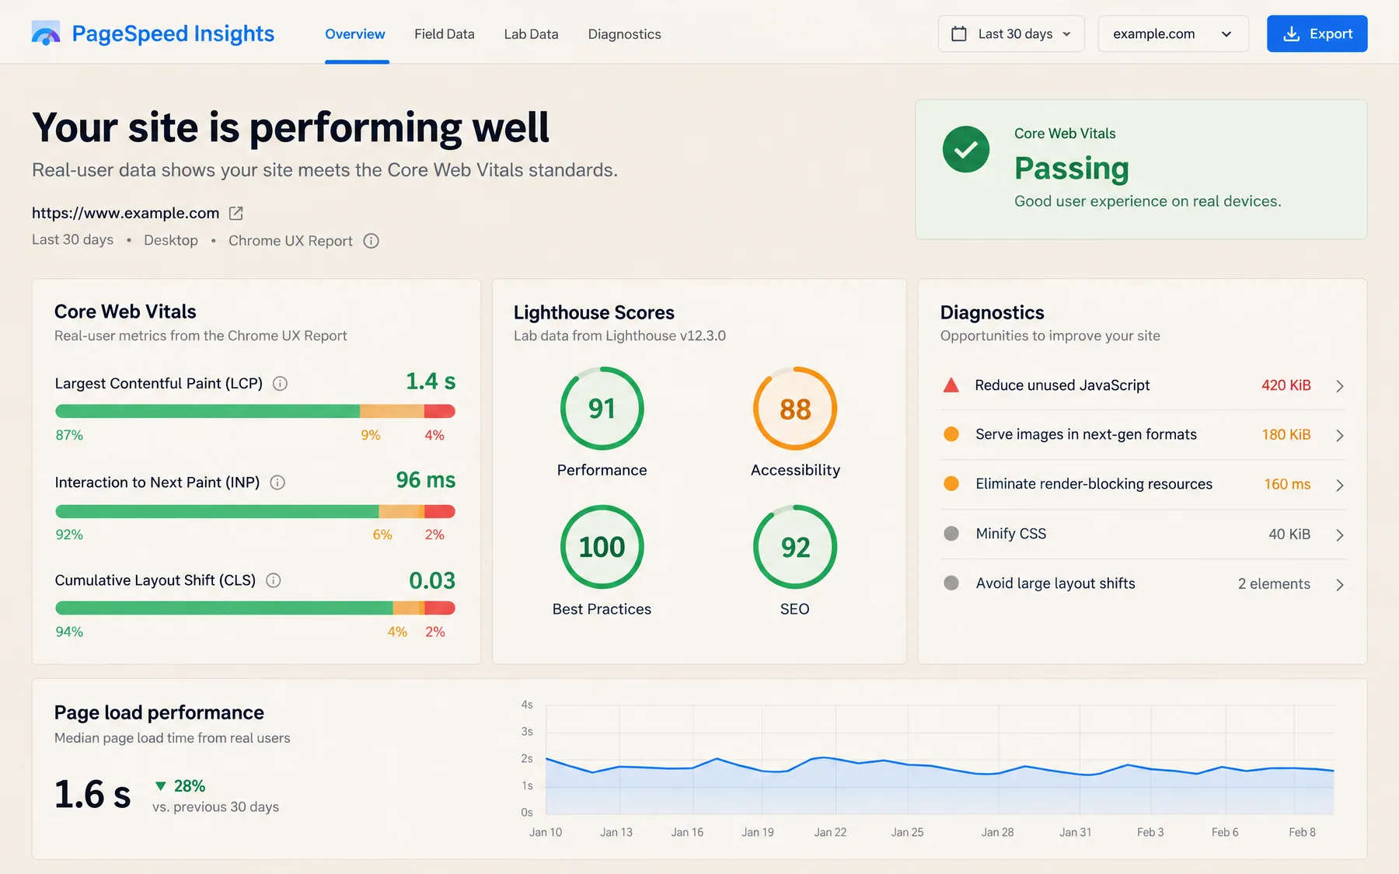Click the CLS distribution bar

pyautogui.click(x=255, y=608)
